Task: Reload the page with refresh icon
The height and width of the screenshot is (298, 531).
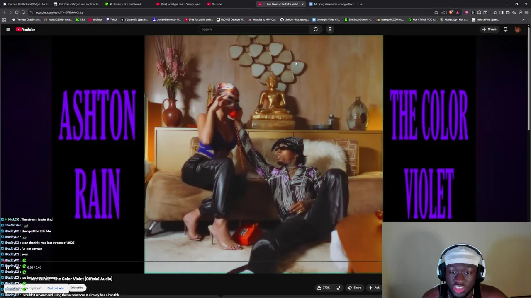Action: [17, 12]
